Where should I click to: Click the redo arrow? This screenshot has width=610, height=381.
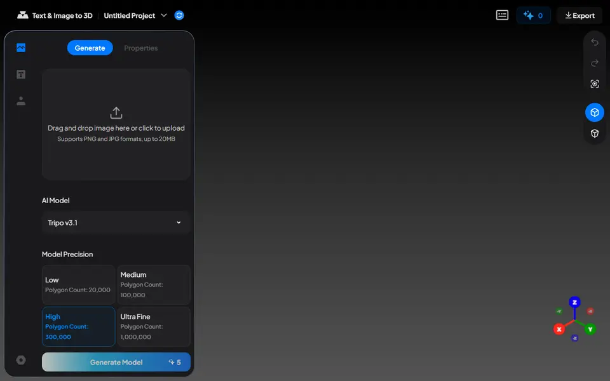click(595, 63)
